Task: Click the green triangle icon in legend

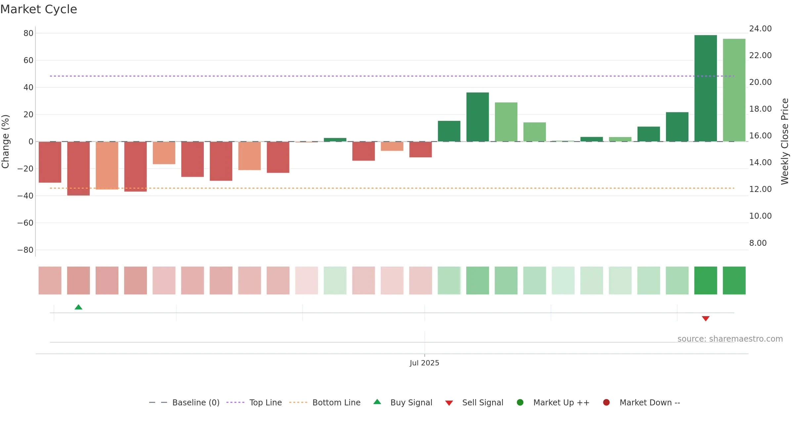Action: tap(377, 402)
